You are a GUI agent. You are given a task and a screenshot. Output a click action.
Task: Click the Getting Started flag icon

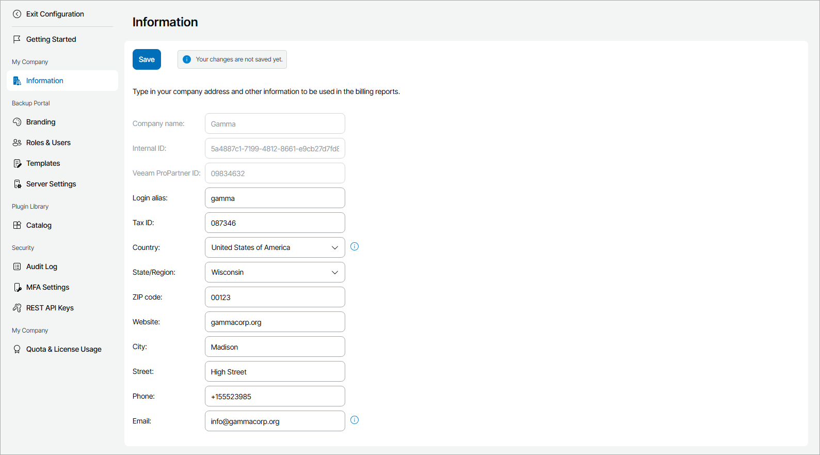(17, 39)
